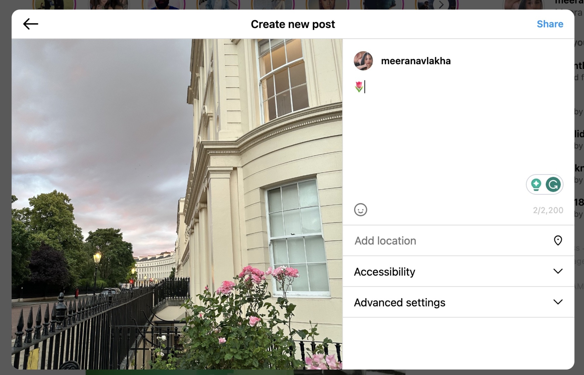584x375 pixels.
Task: Click the tulip emoji in caption field
Action: pos(359,86)
